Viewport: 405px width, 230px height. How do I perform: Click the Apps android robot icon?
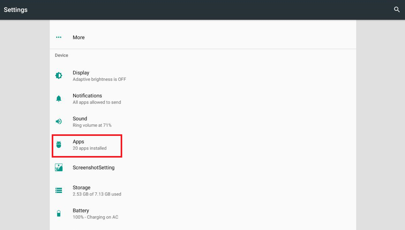(x=59, y=145)
